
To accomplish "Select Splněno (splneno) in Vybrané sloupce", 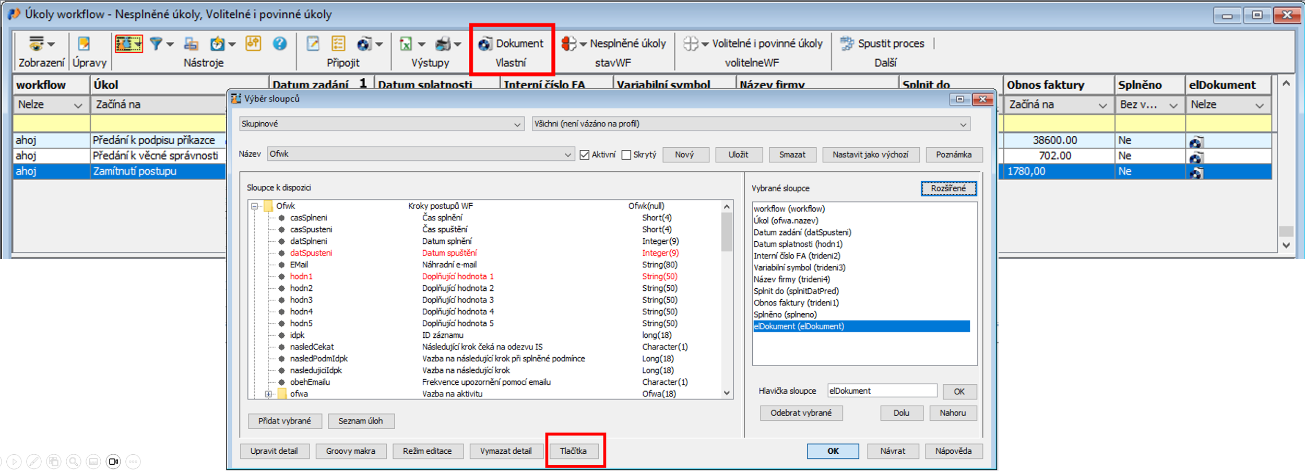I will pyautogui.click(x=785, y=315).
